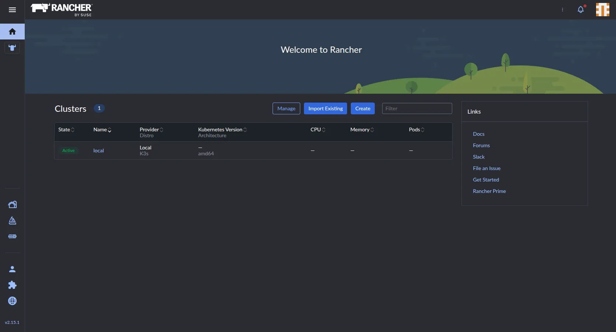
Task: Sort by Kubernetes Version column
Action: [222, 129]
